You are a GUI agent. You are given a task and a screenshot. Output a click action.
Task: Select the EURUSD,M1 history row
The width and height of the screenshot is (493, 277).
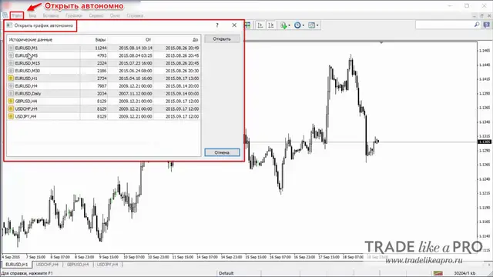click(x=104, y=48)
